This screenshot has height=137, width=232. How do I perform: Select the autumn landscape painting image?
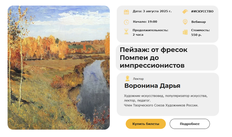[59, 67]
